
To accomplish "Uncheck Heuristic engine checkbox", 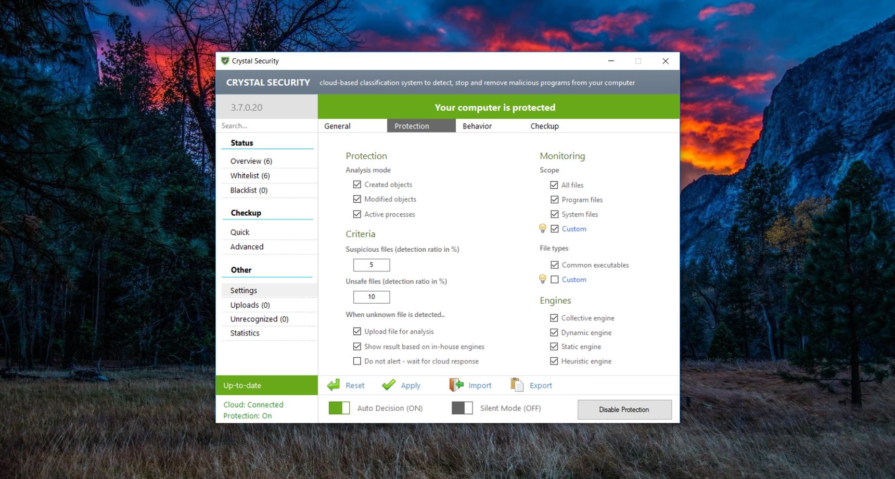I will click(x=554, y=361).
